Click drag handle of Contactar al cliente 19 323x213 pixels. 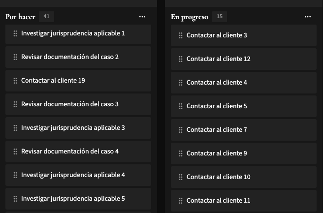click(x=15, y=81)
